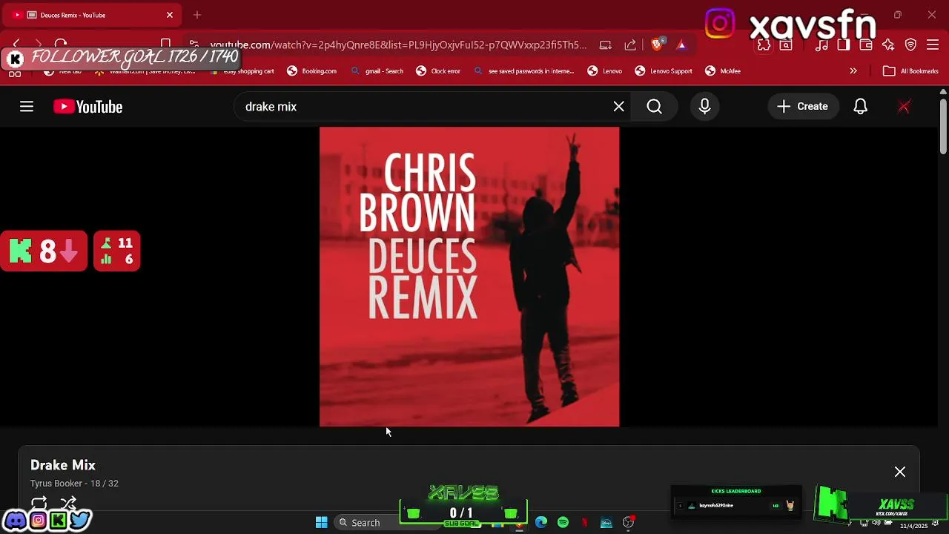The width and height of the screenshot is (949, 534).
Task: Share this page from the address bar
Action: tap(630, 45)
